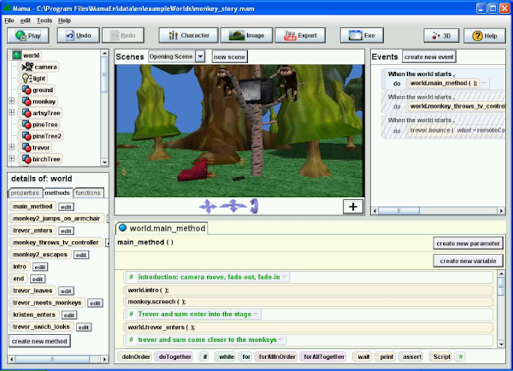Open the Character gallery button
The height and width of the screenshot is (371, 513).
click(189, 35)
